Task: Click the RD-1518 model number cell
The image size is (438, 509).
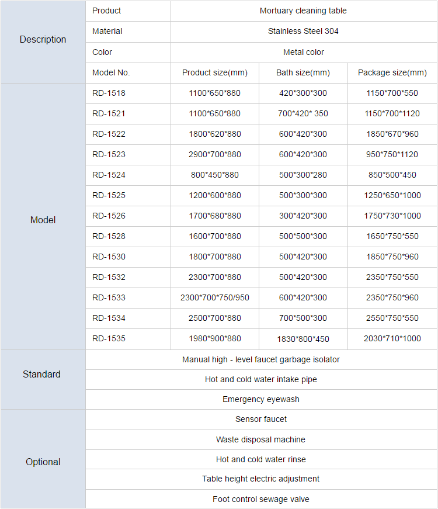Action: point(109,93)
